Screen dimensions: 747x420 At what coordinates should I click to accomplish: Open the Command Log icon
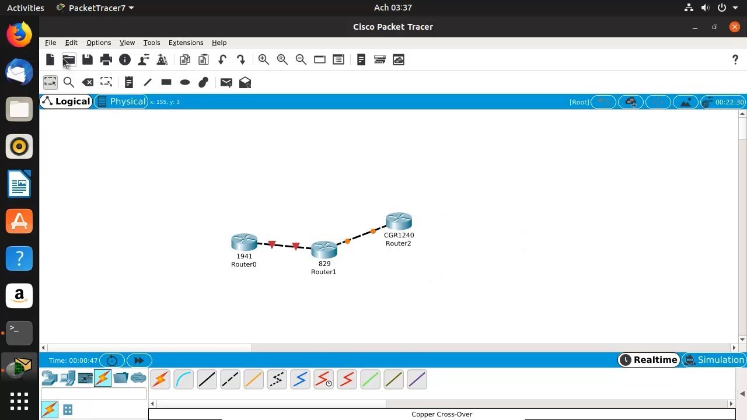[x=361, y=60]
